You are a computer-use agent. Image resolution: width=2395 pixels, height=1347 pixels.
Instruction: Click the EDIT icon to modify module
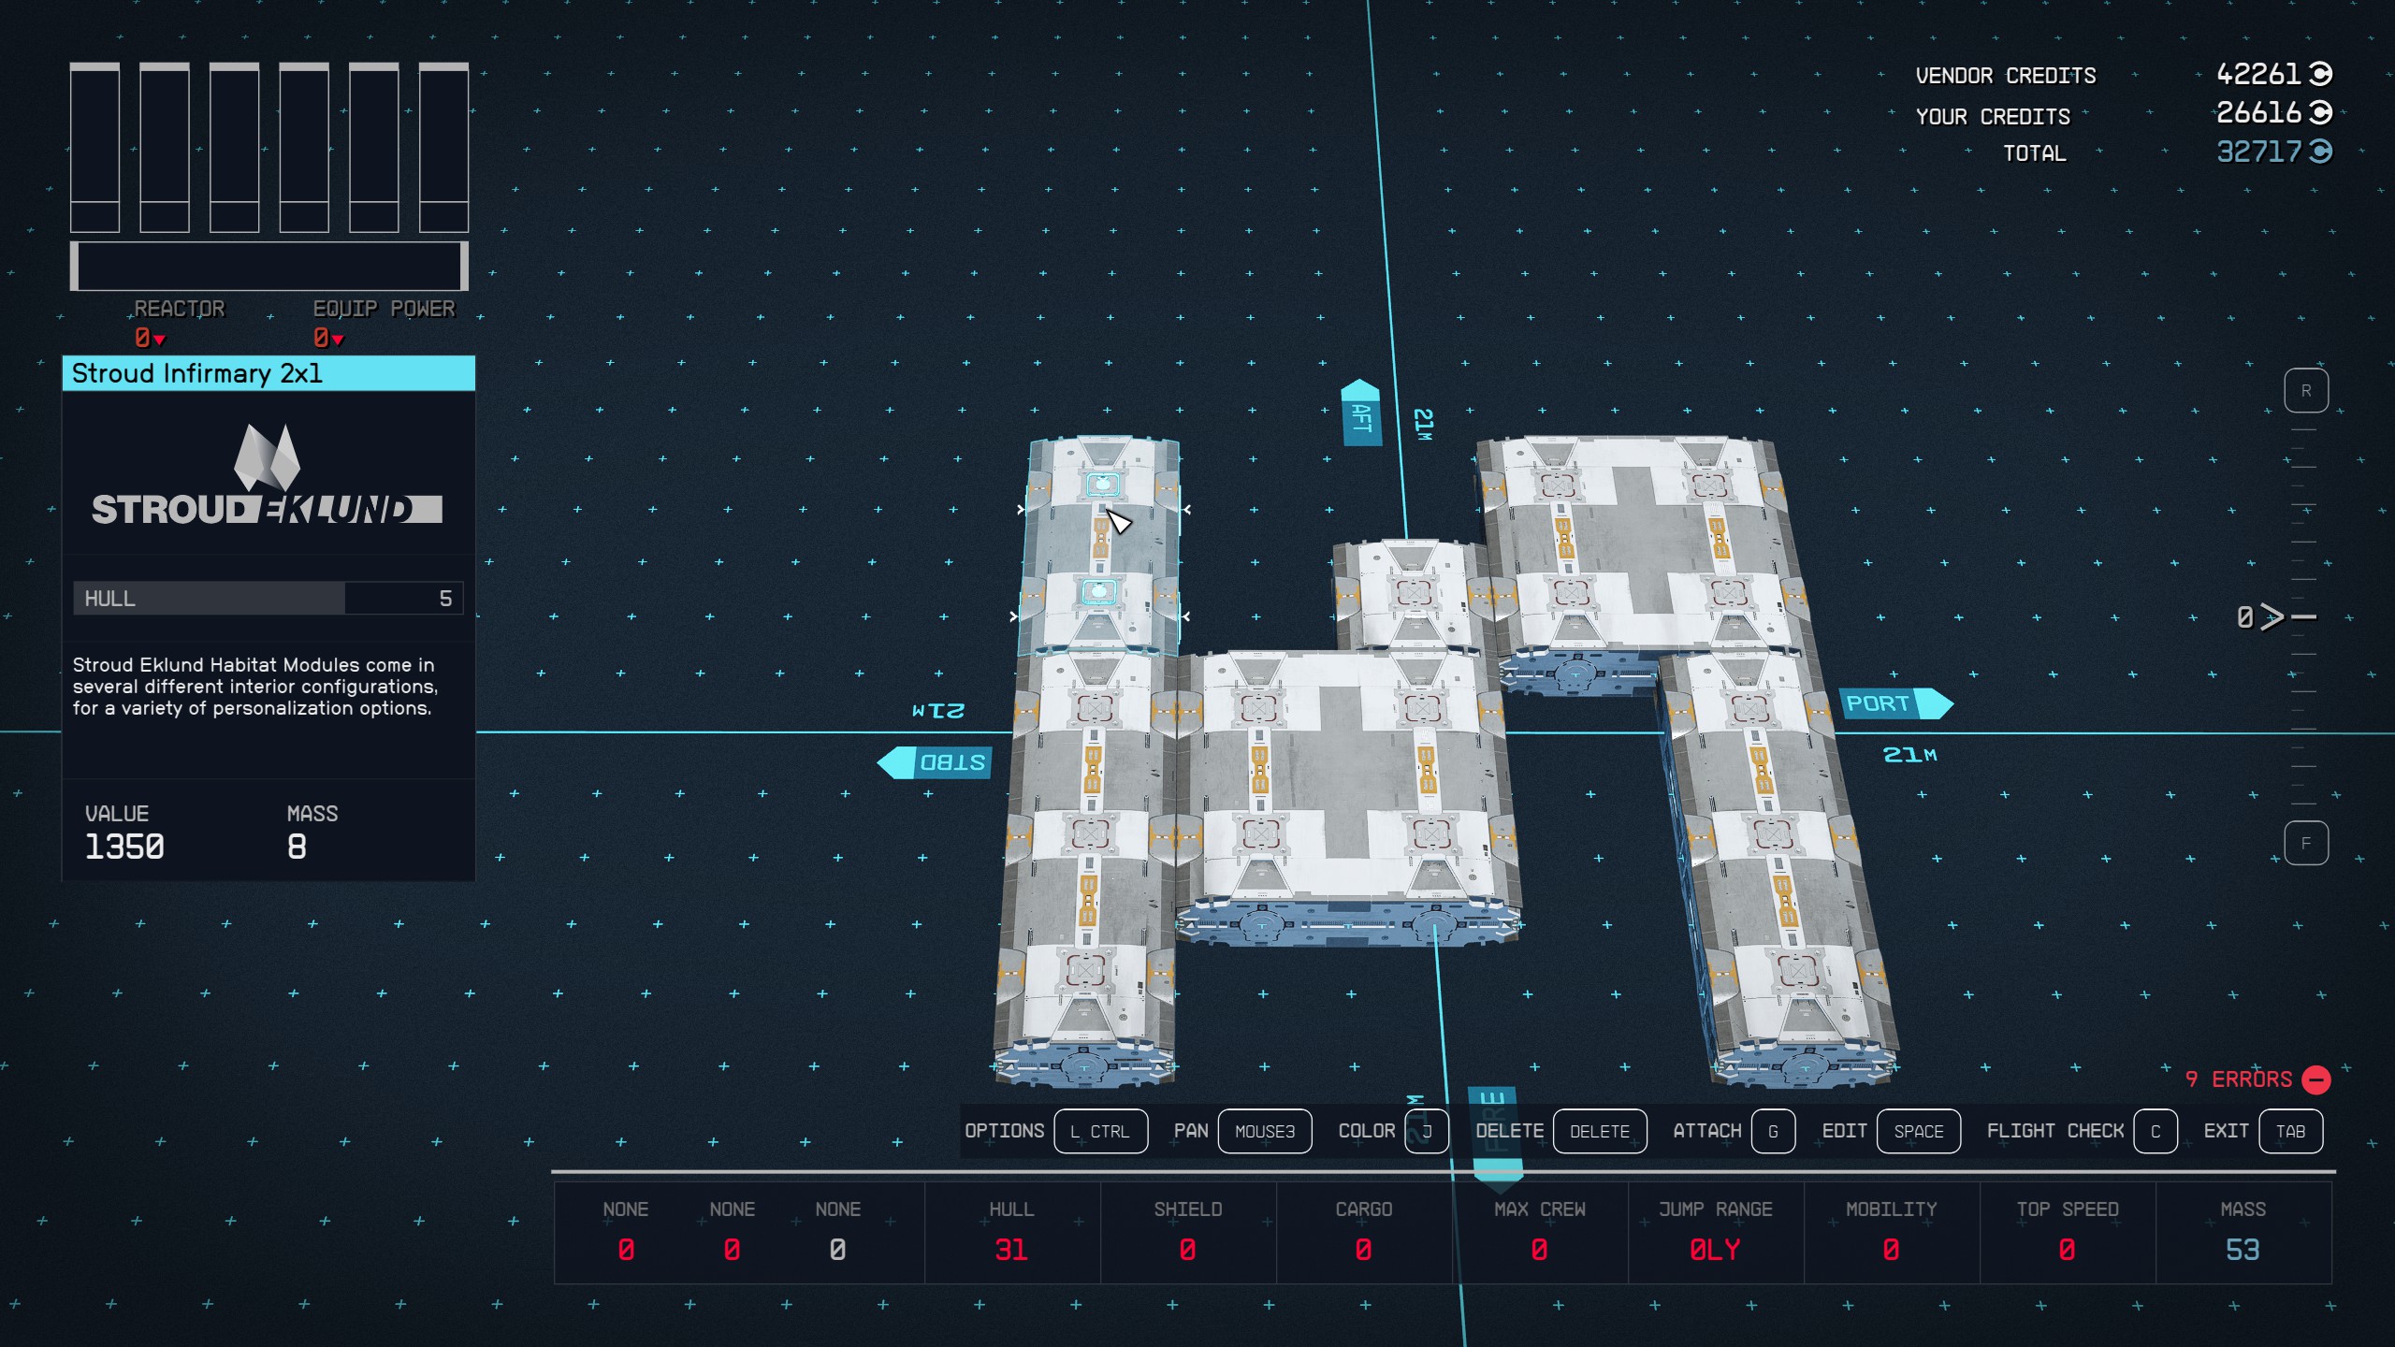(x=1915, y=1130)
